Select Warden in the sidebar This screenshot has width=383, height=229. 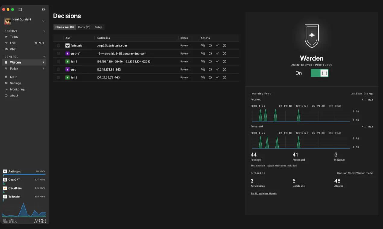(24, 62)
